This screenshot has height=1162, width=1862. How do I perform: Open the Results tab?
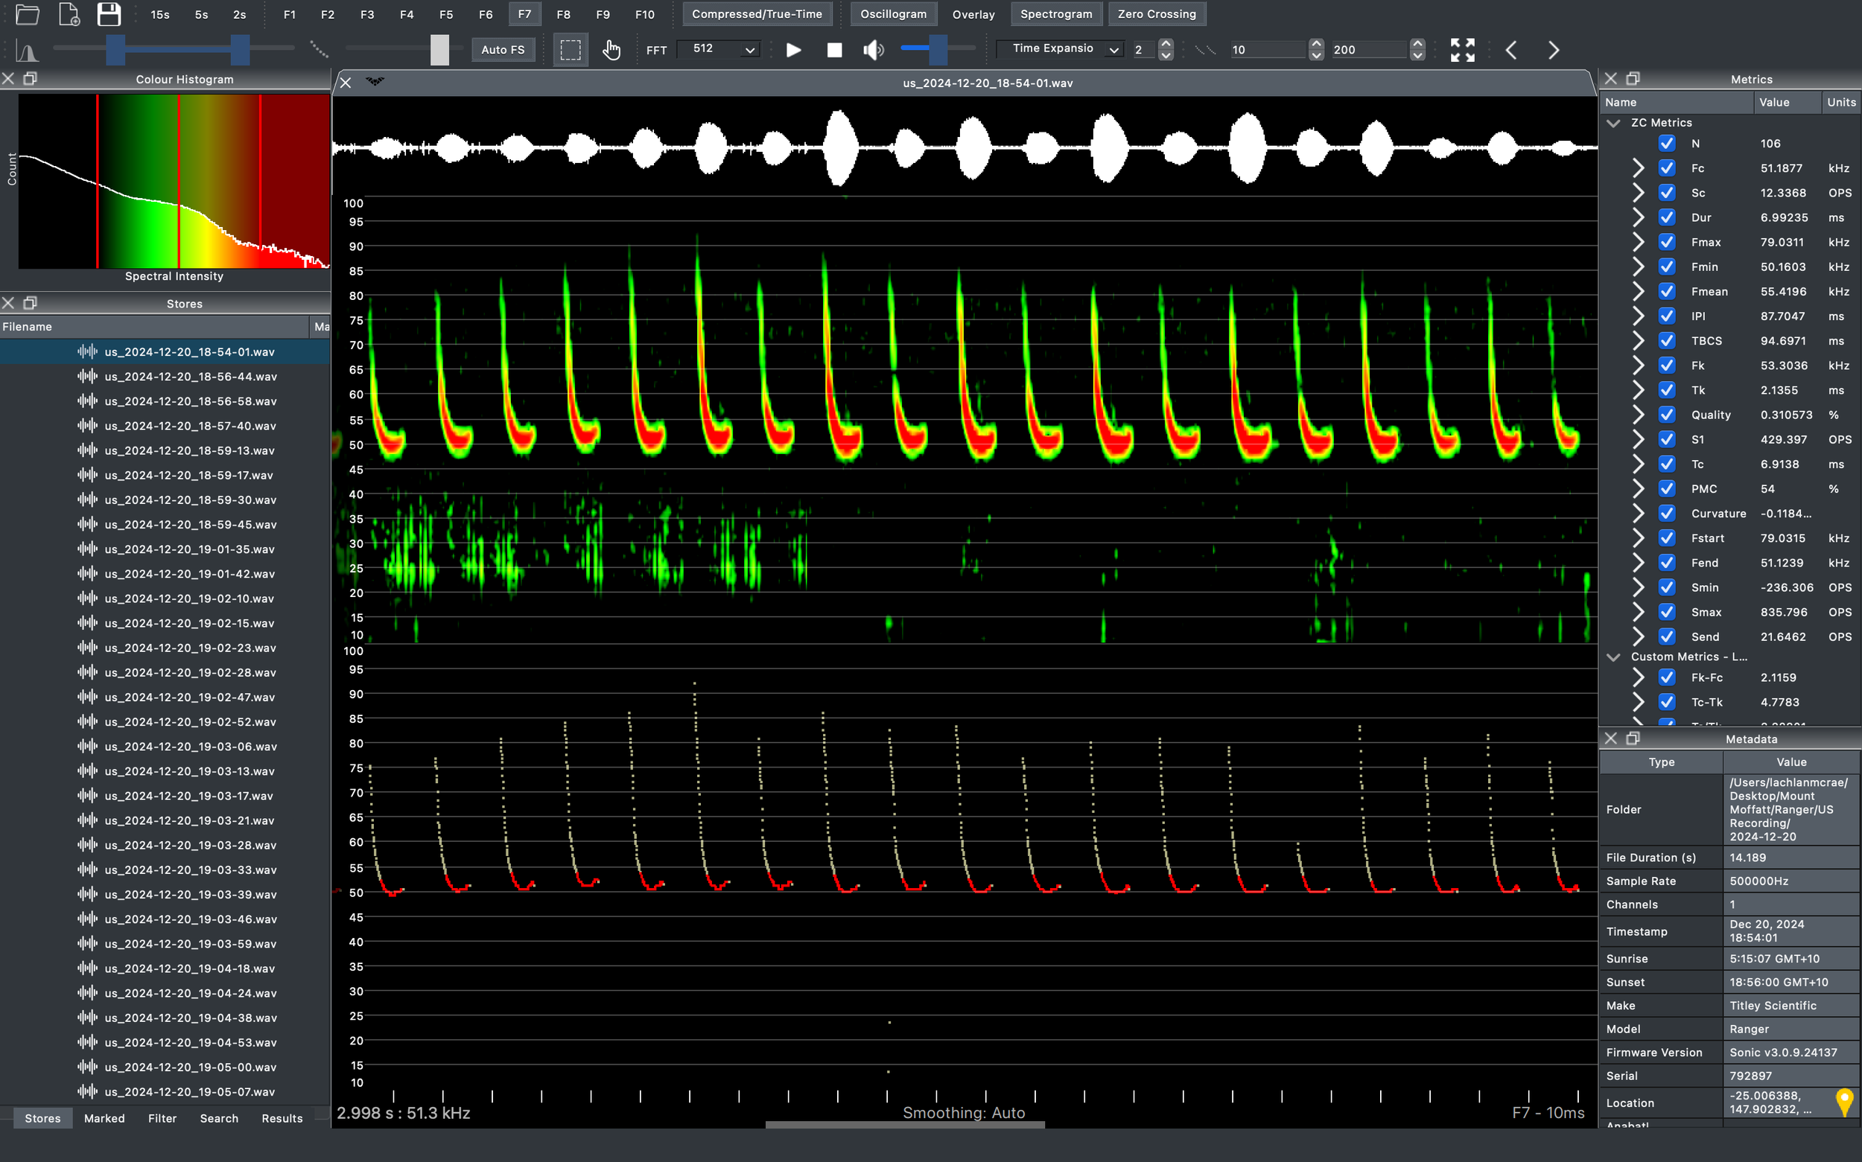282,1118
